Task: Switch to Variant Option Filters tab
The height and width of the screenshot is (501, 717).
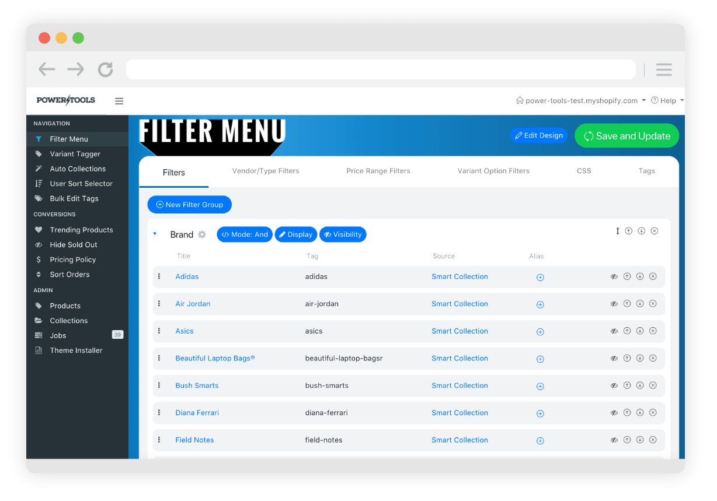Action: pyautogui.click(x=493, y=171)
